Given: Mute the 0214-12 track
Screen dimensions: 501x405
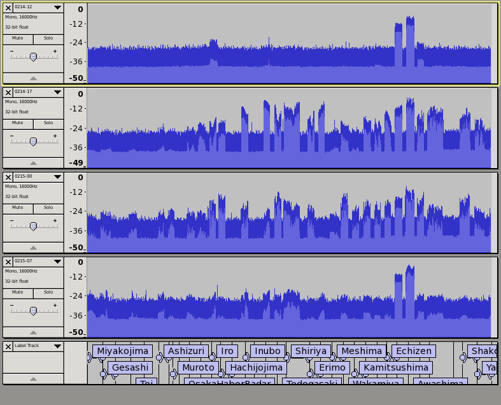Looking at the screenshot, I should pyautogui.click(x=18, y=39).
